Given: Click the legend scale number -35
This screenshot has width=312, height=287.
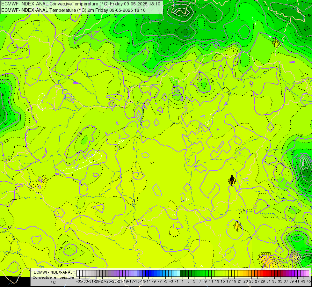Looking at the screenshot, I should [79, 281].
